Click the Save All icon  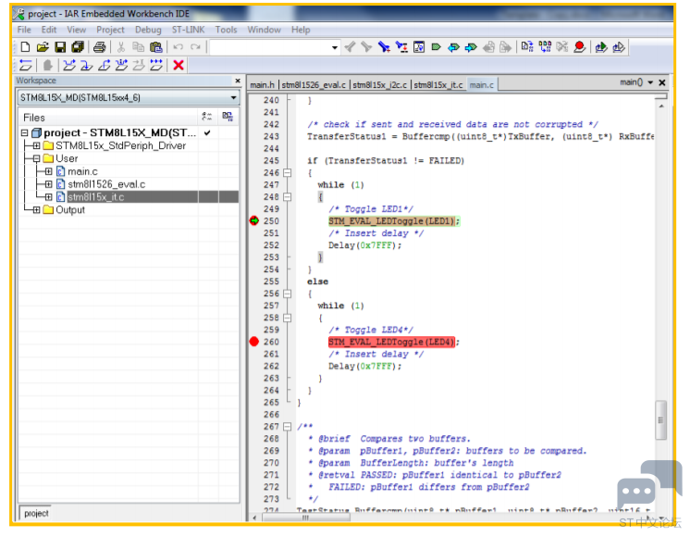click(78, 47)
